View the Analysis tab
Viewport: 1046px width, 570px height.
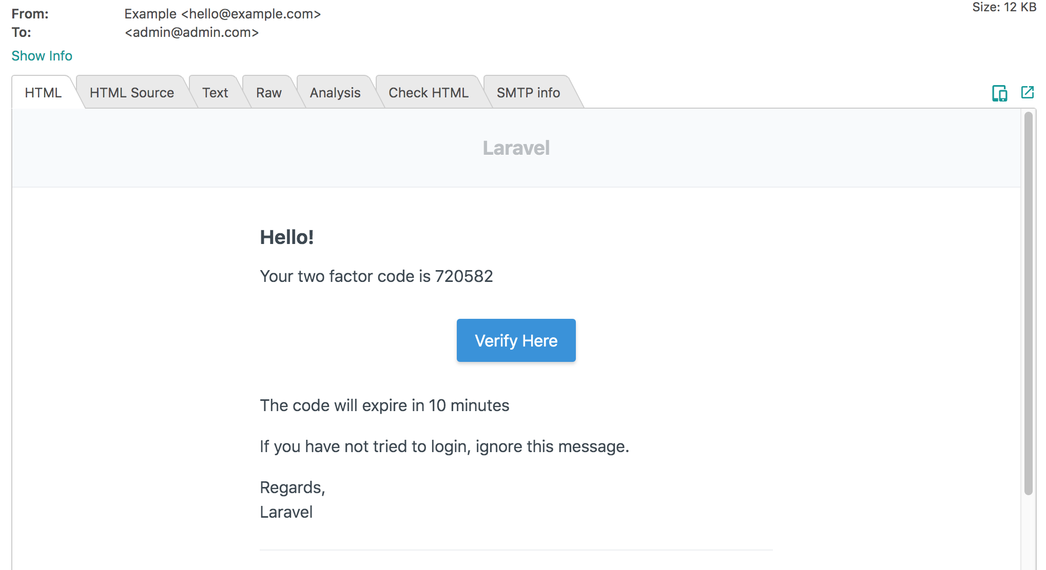click(335, 93)
